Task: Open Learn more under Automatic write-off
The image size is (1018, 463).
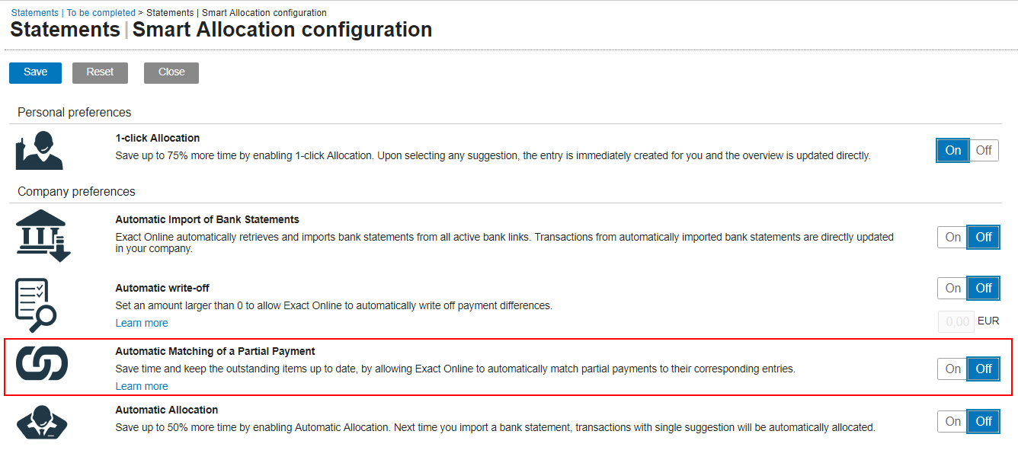Action: point(142,323)
